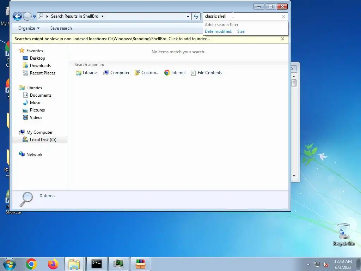Select My Computer in navigation pane
This screenshot has width=361, height=271.
[39, 132]
